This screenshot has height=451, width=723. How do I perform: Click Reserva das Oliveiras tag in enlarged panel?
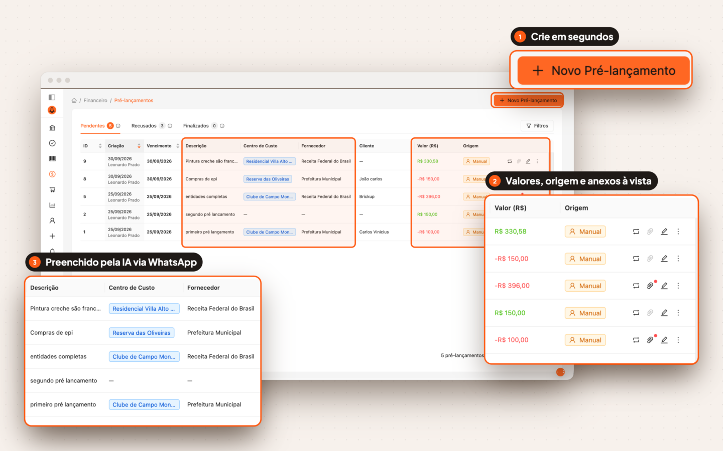[142, 333]
